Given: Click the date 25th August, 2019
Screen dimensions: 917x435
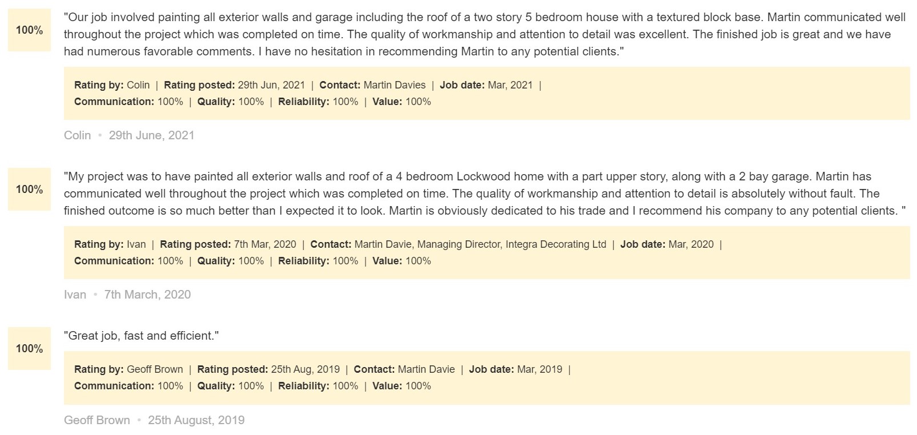Looking at the screenshot, I should 196,420.
